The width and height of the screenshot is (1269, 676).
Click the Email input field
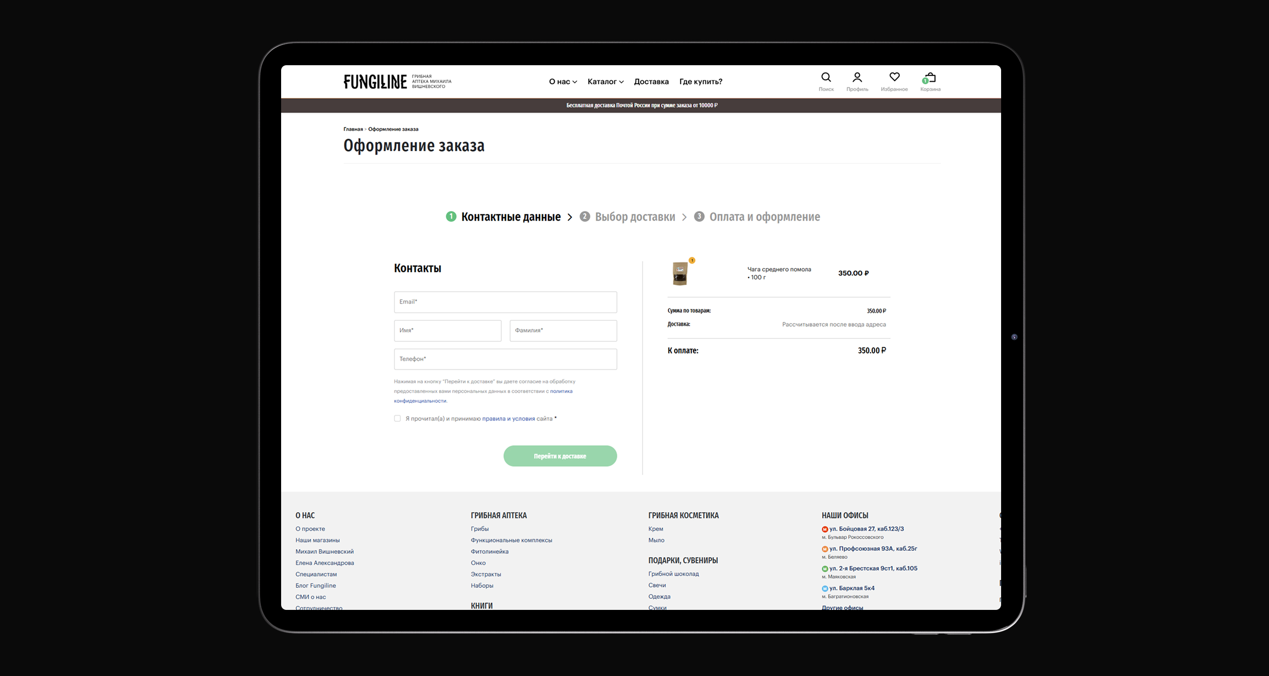(x=505, y=302)
